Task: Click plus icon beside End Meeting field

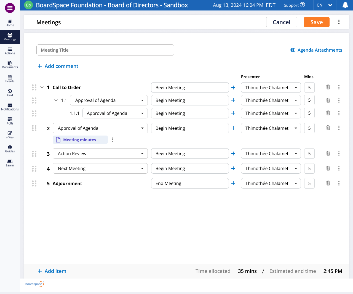Action: tap(233, 183)
